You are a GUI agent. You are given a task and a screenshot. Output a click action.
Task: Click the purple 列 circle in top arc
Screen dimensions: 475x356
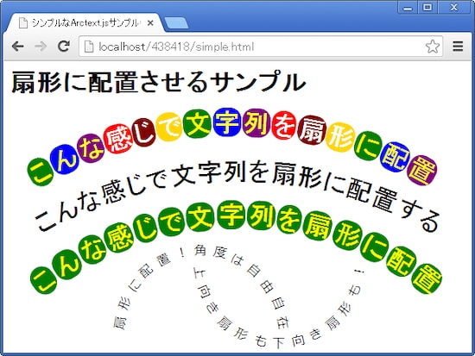[256, 122]
